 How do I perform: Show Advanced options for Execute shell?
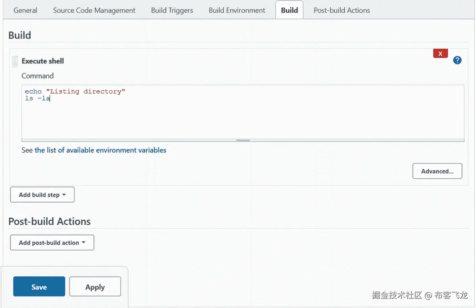click(437, 171)
